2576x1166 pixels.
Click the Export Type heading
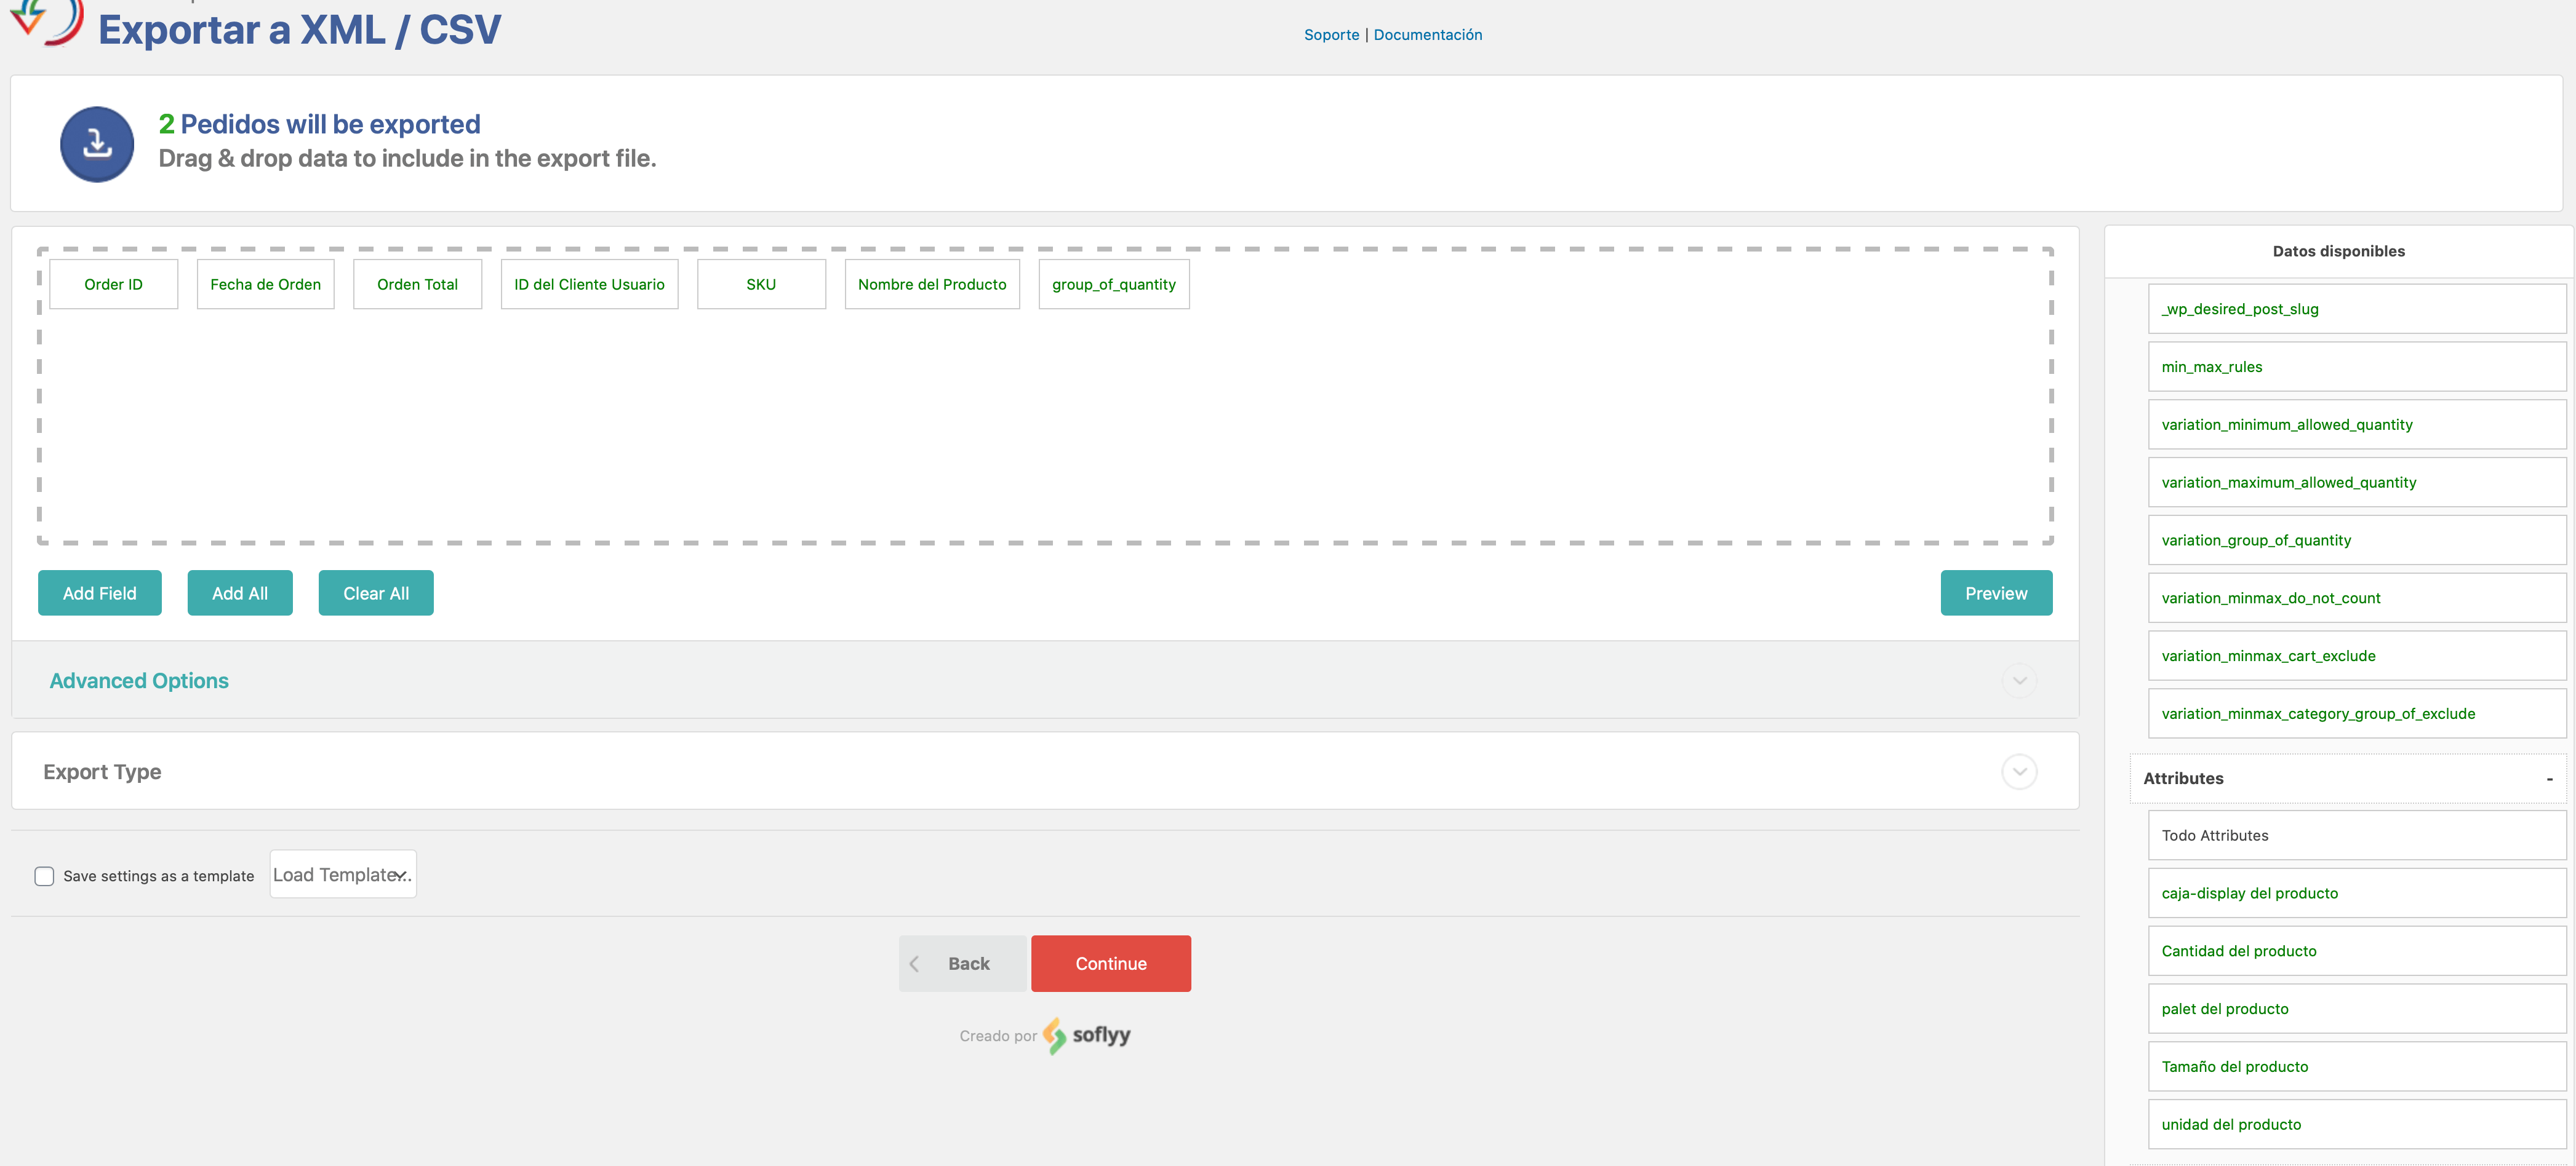point(102,772)
